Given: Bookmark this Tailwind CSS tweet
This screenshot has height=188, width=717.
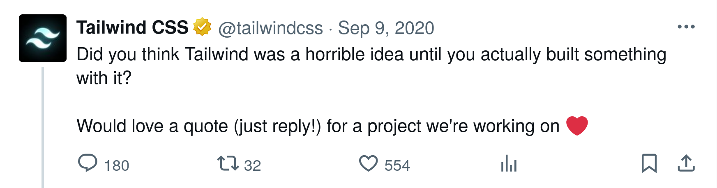Looking at the screenshot, I should click(649, 163).
